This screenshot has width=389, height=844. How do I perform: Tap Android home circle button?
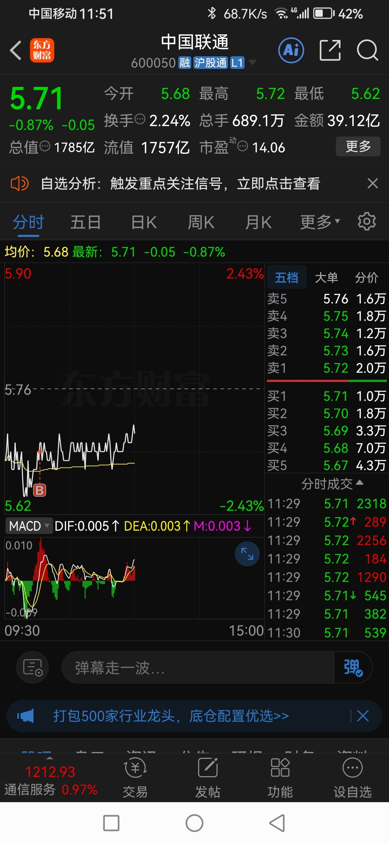pos(194,823)
